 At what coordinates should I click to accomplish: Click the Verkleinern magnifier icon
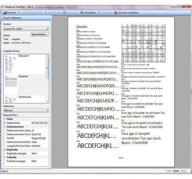99,13
